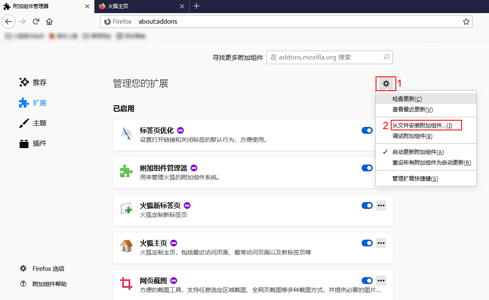The height and width of the screenshot is (300, 489).
Task: Open more options for 火狐主页
Action: (x=381, y=243)
